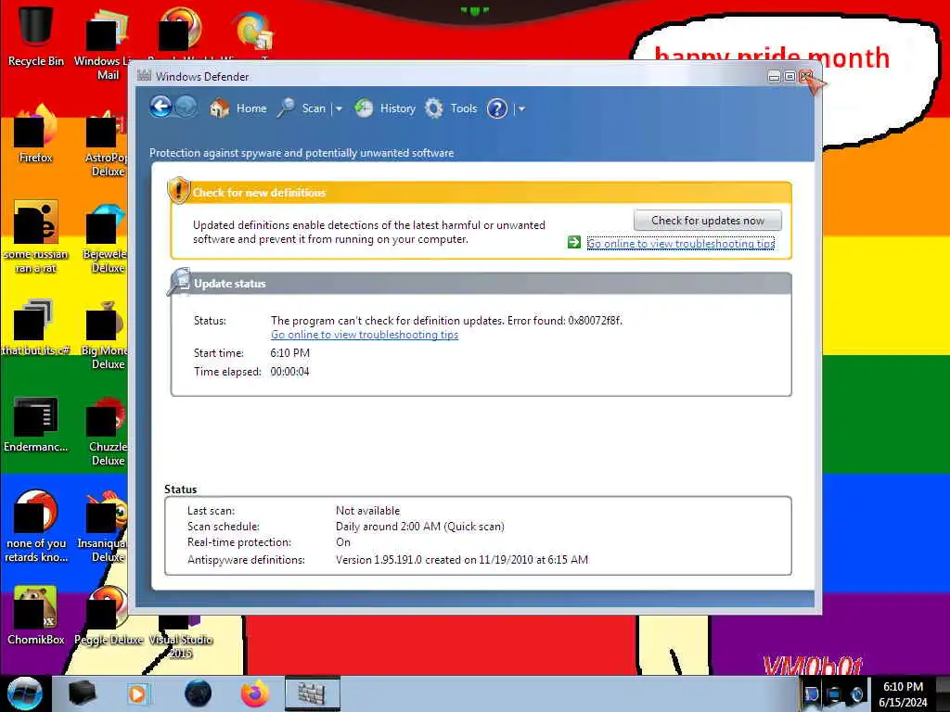Image resolution: width=950 pixels, height=712 pixels.
Task: Select Bejeweled Deluxe desktop icon
Action: point(107,239)
